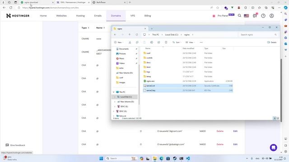Open Videos in Explorer quick access
This screenshot has width=289, height=162.
(x=122, y=63)
